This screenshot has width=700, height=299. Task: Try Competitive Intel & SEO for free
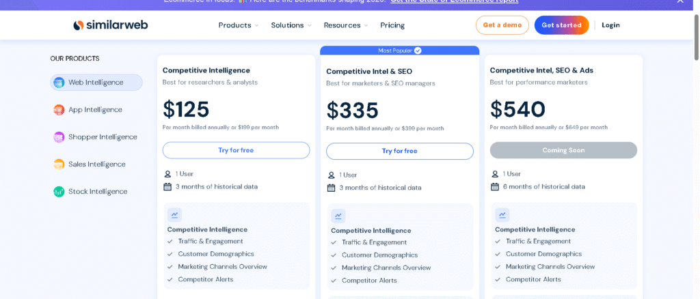pyautogui.click(x=399, y=151)
